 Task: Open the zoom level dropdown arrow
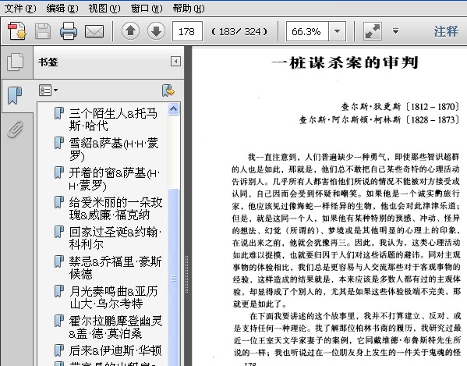[337, 31]
